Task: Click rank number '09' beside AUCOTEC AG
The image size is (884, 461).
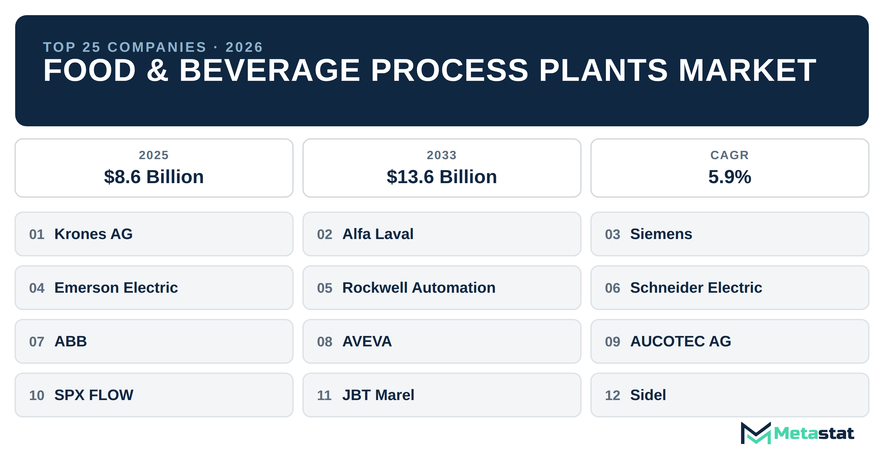Action: coord(612,342)
